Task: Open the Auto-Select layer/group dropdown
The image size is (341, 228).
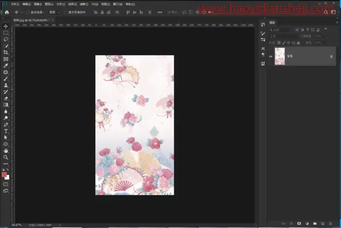Action: pos(54,13)
